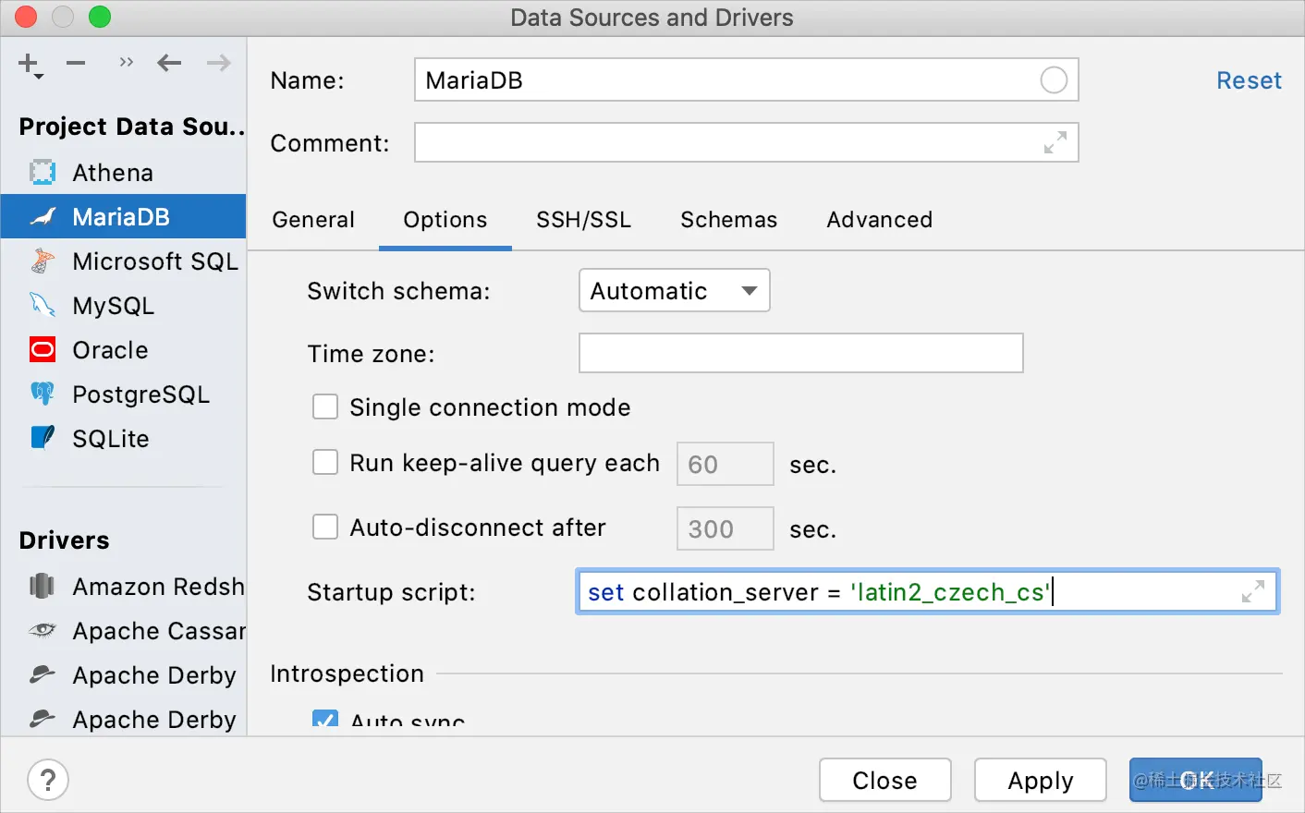The image size is (1305, 813).
Task: Click the Oracle red icon
Action: click(x=43, y=350)
